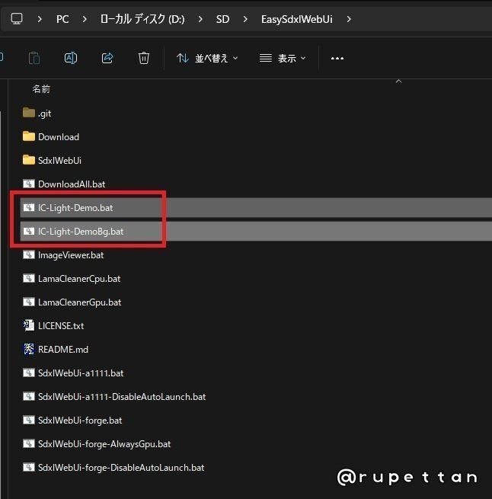Click the LamaCleanerGpu.bat file icon
Viewport: 492px width, 499px height.
29,302
